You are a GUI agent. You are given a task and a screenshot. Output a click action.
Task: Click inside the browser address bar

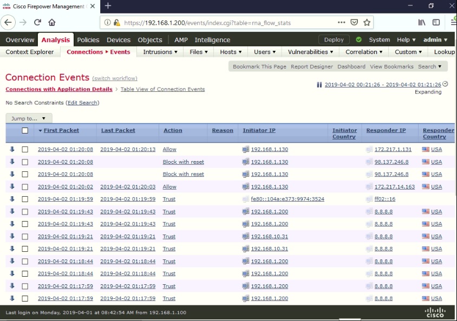coord(217,23)
